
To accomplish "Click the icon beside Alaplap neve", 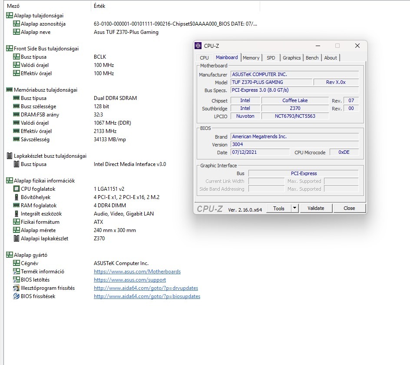I will pos(16,32).
